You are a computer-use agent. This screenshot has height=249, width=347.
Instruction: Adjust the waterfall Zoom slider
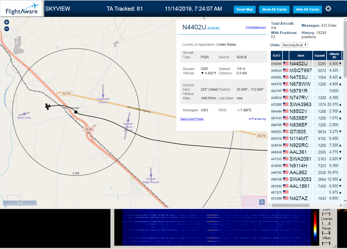(326, 214)
